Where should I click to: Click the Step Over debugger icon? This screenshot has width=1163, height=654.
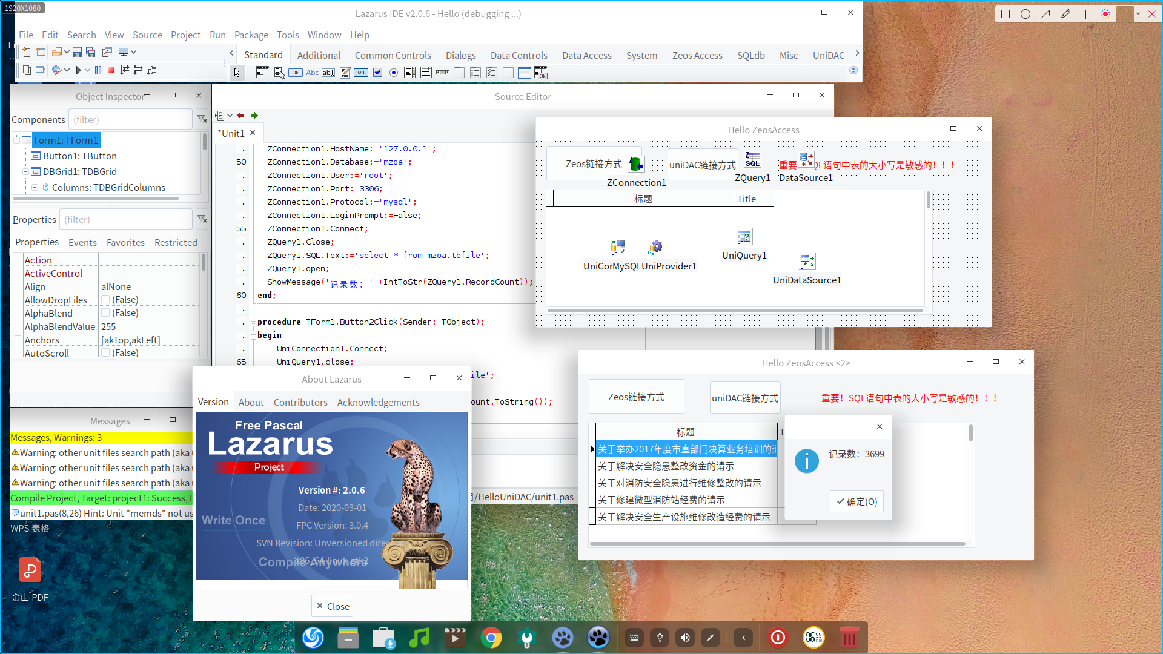tap(138, 70)
